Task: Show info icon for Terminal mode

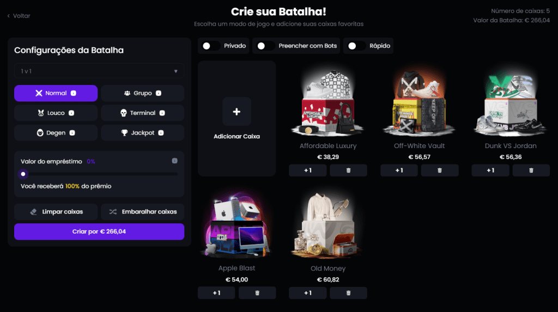Action: [x=162, y=113]
